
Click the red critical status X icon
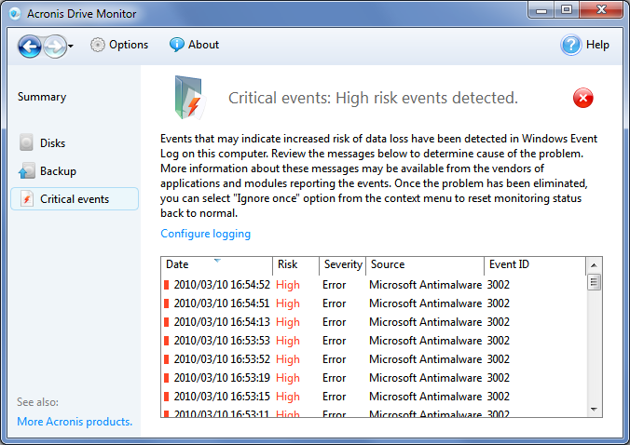(x=583, y=98)
